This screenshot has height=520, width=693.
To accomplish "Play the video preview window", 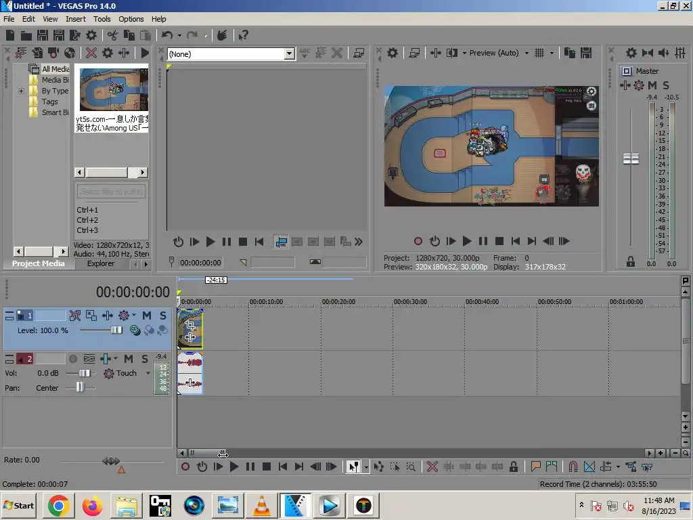I will tap(467, 241).
